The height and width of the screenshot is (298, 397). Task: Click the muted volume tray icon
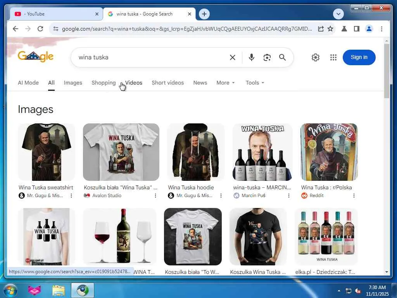(x=358, y=291)
